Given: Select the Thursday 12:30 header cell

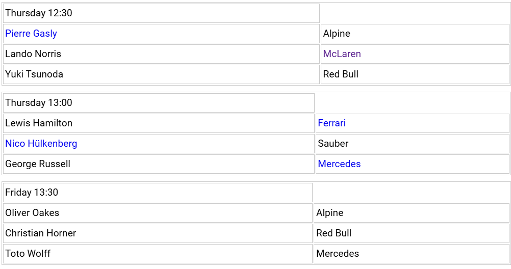Looking at the screenshot, I should coord(161,13).
